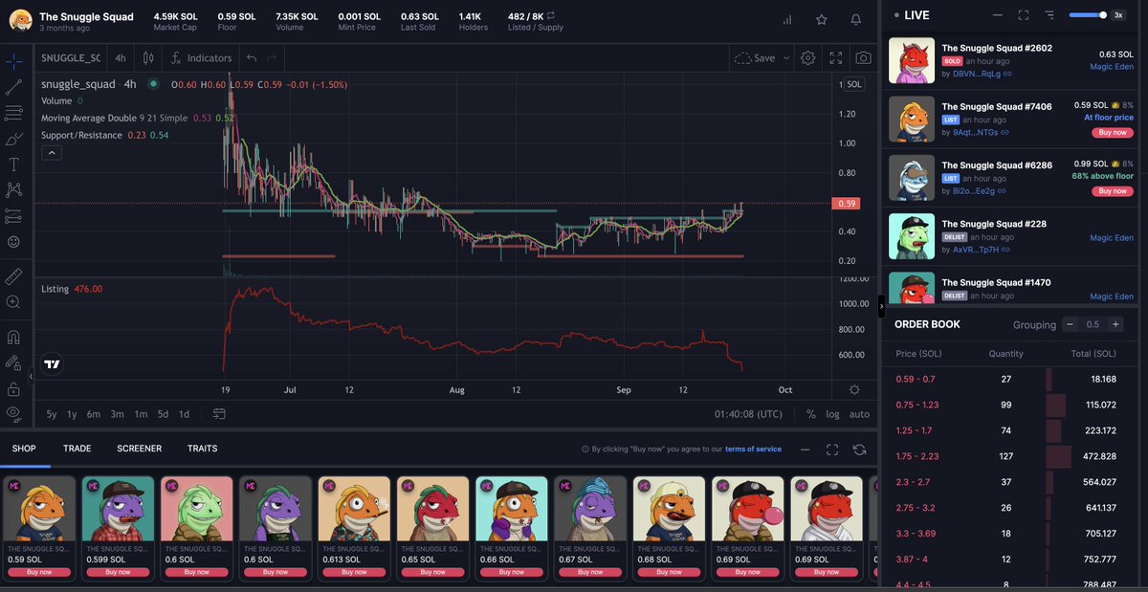
Task: Refresh the shop listings
Action: (859, 449)
